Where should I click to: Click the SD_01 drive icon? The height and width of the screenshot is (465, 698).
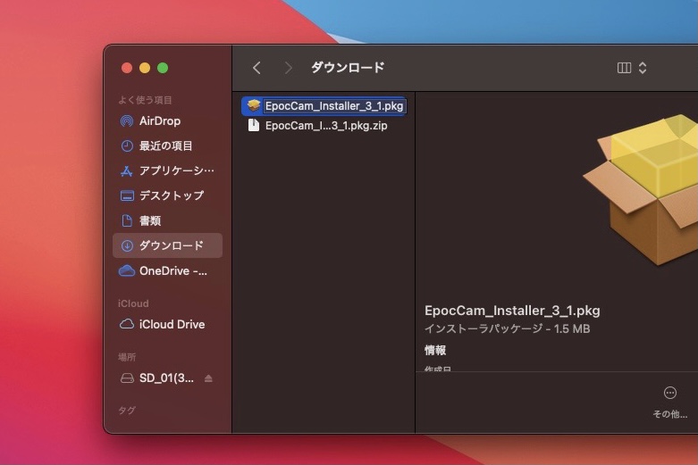pyautogui.click(x=127, y=378)
